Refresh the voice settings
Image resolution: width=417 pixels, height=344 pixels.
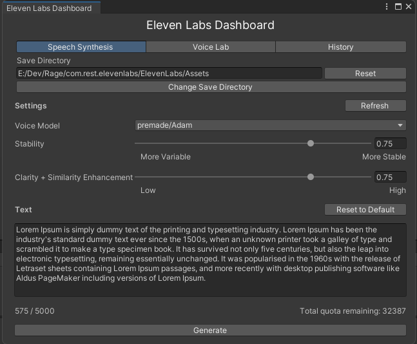374,106
